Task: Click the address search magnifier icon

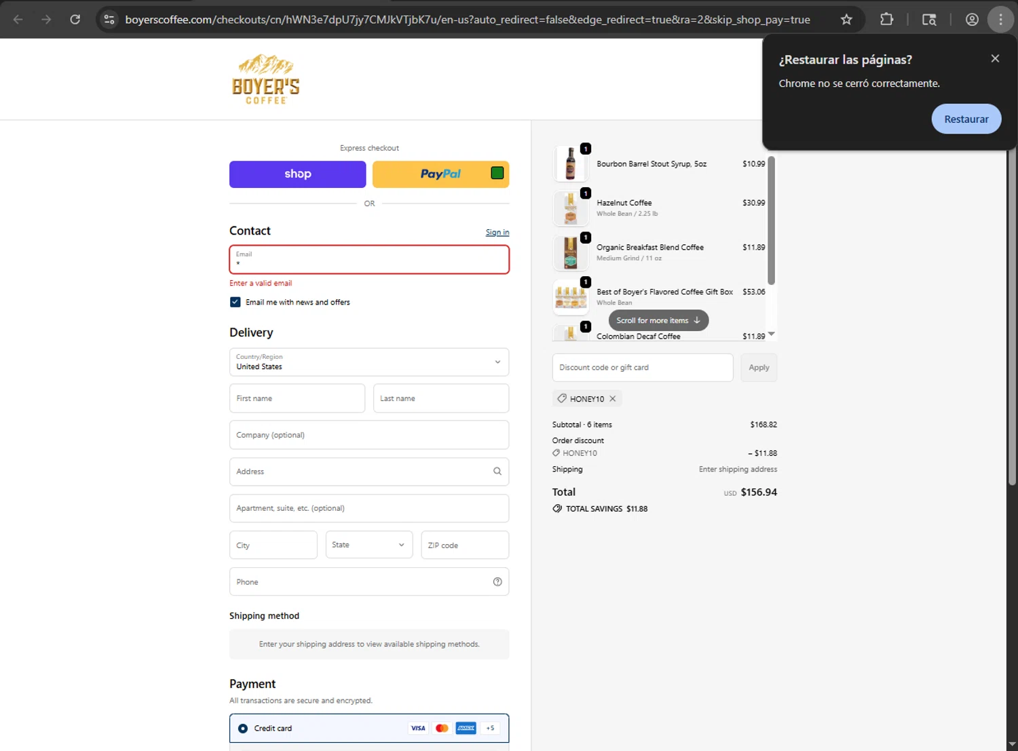Action: pos(497,471)
